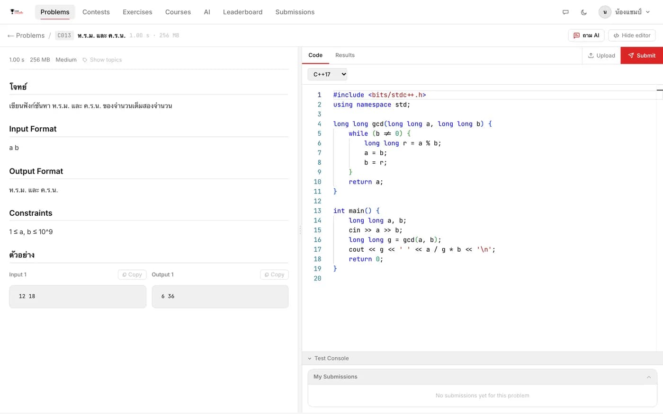Click line 17 of the code editor
Image resolution: width=663 pixels, height=414 pixels.
tap(414, 249)
